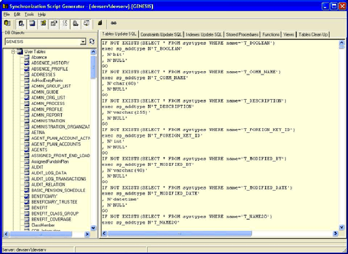The height and width of the screenshot is (254, 348).
Task: Select the AGENT_PLAN_ACCOUNTS tree row
Action: pos(56,144)
